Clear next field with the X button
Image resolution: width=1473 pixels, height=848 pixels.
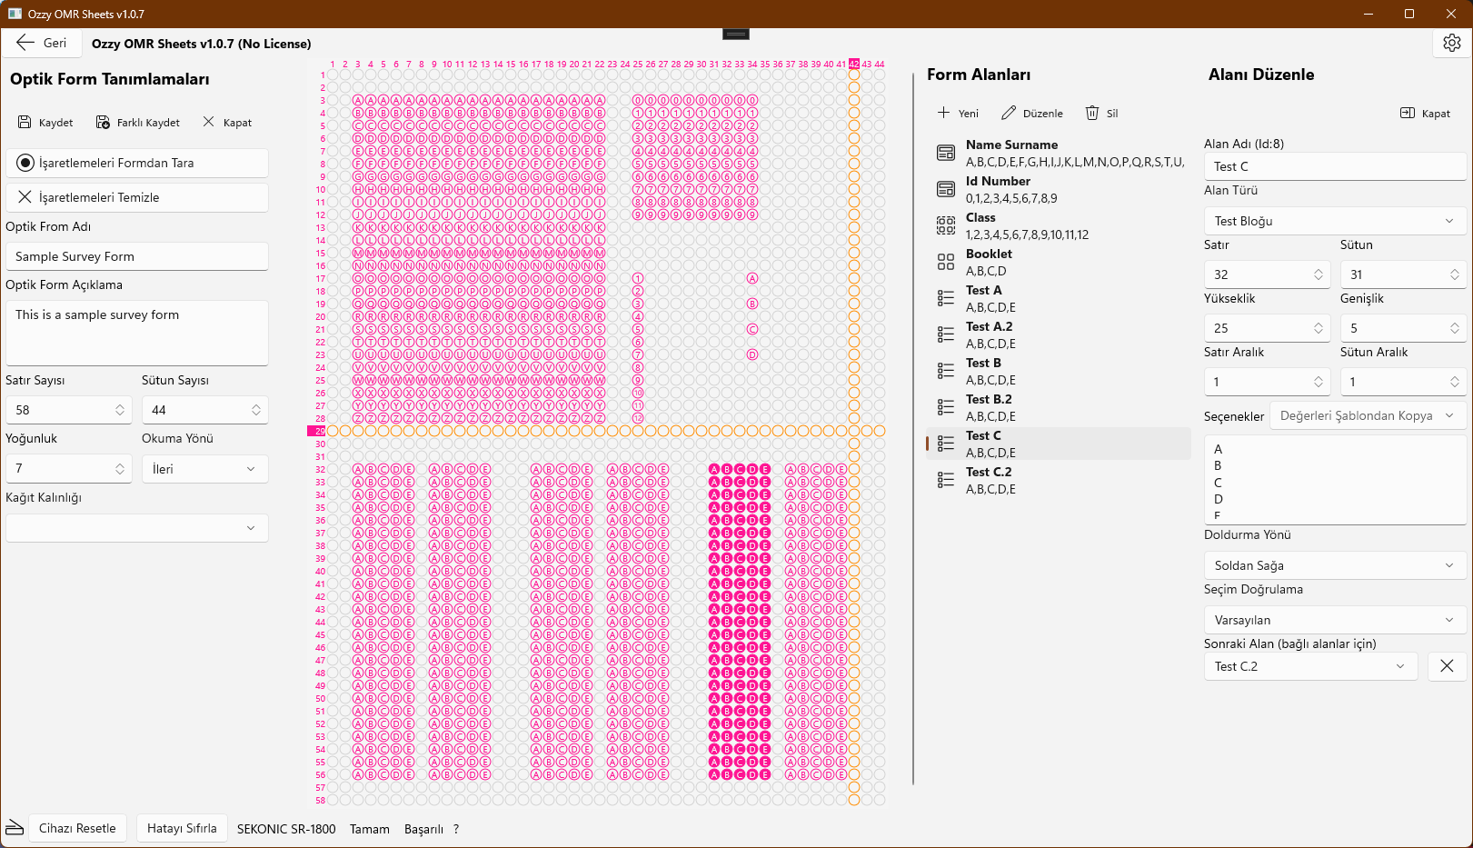[1447, 666]
